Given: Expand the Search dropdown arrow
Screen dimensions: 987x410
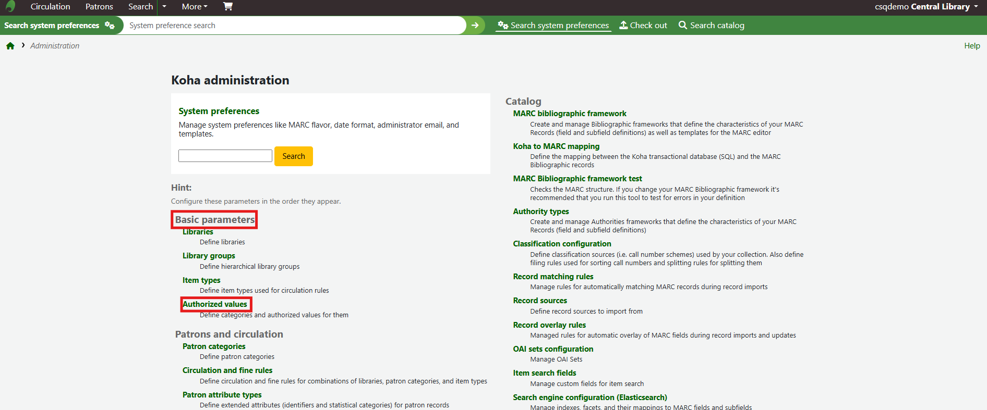Looking at the screenshot, I should 164,6.
